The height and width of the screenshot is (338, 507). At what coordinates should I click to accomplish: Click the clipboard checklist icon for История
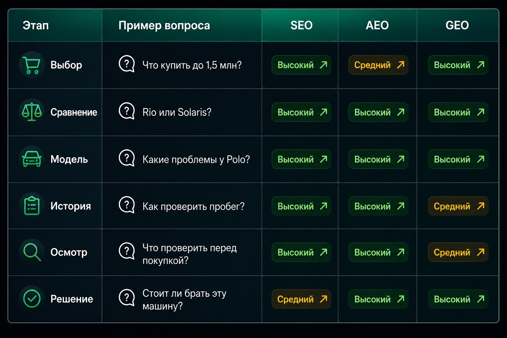coord(32,206)
